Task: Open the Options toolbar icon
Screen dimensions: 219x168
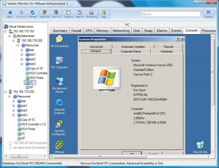Action: coord(69,14)
